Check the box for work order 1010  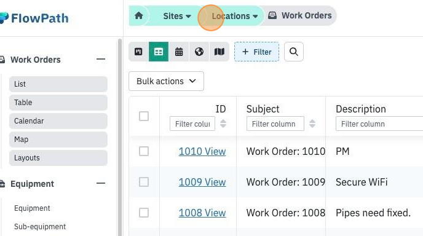(144, 151)
